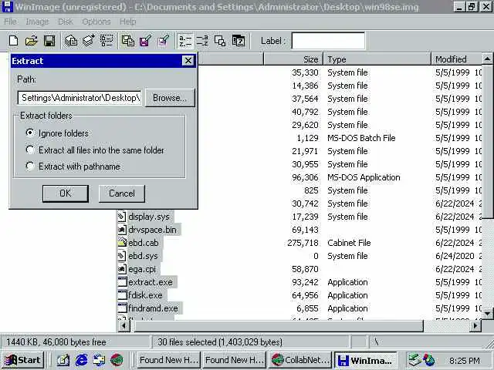Click the ebd.cab file name
Screen dimensions: 494x370
pos(144,243)
